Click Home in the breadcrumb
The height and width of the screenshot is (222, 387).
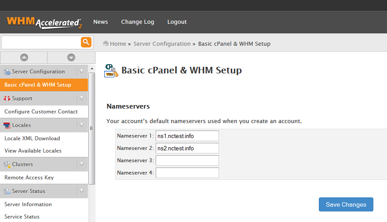pyautogui.click(x=118, y=44)
